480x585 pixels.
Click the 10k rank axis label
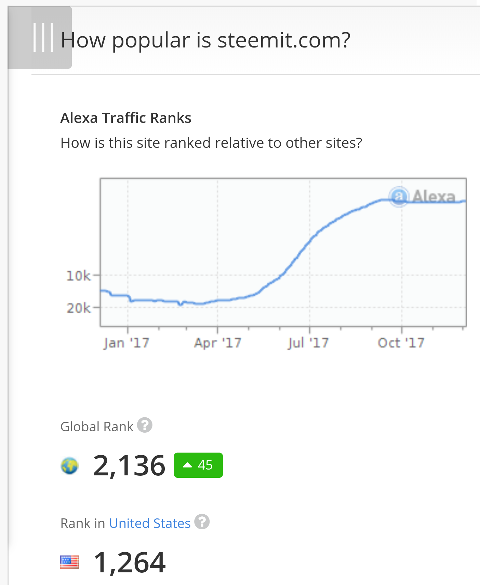(x=79, y=276)
